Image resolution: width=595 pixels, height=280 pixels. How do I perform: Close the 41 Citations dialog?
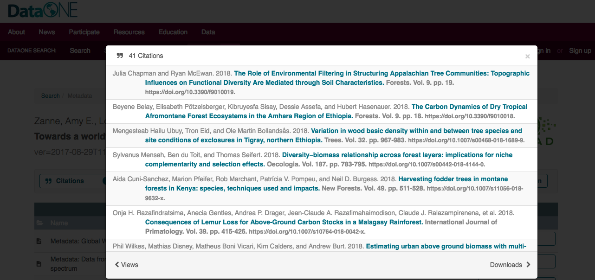(x=527, y=57)
